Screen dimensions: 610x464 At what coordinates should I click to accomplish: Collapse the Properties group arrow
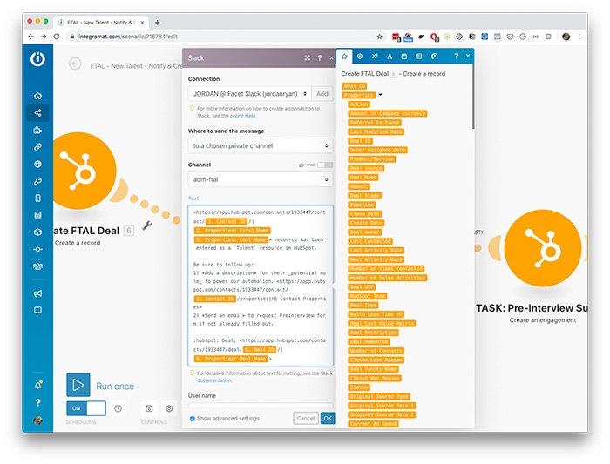(381, 95)
